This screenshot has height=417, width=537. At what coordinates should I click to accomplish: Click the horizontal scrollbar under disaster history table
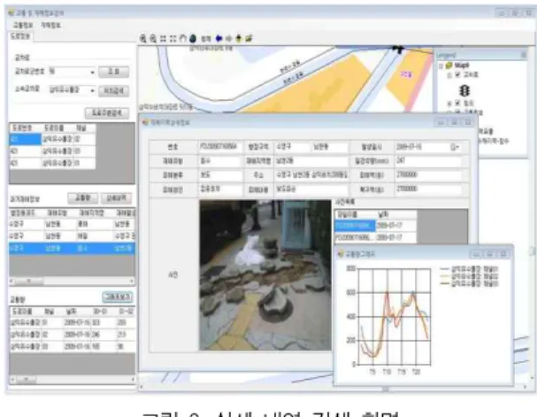coord(72,281)
